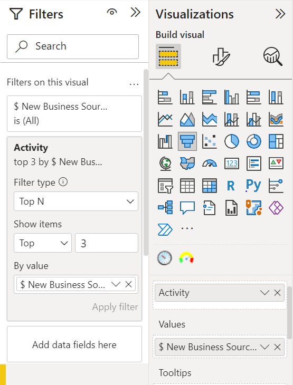Select the line and stacked column chart
The image size is (293, 385).
click(x=232, y=119)
